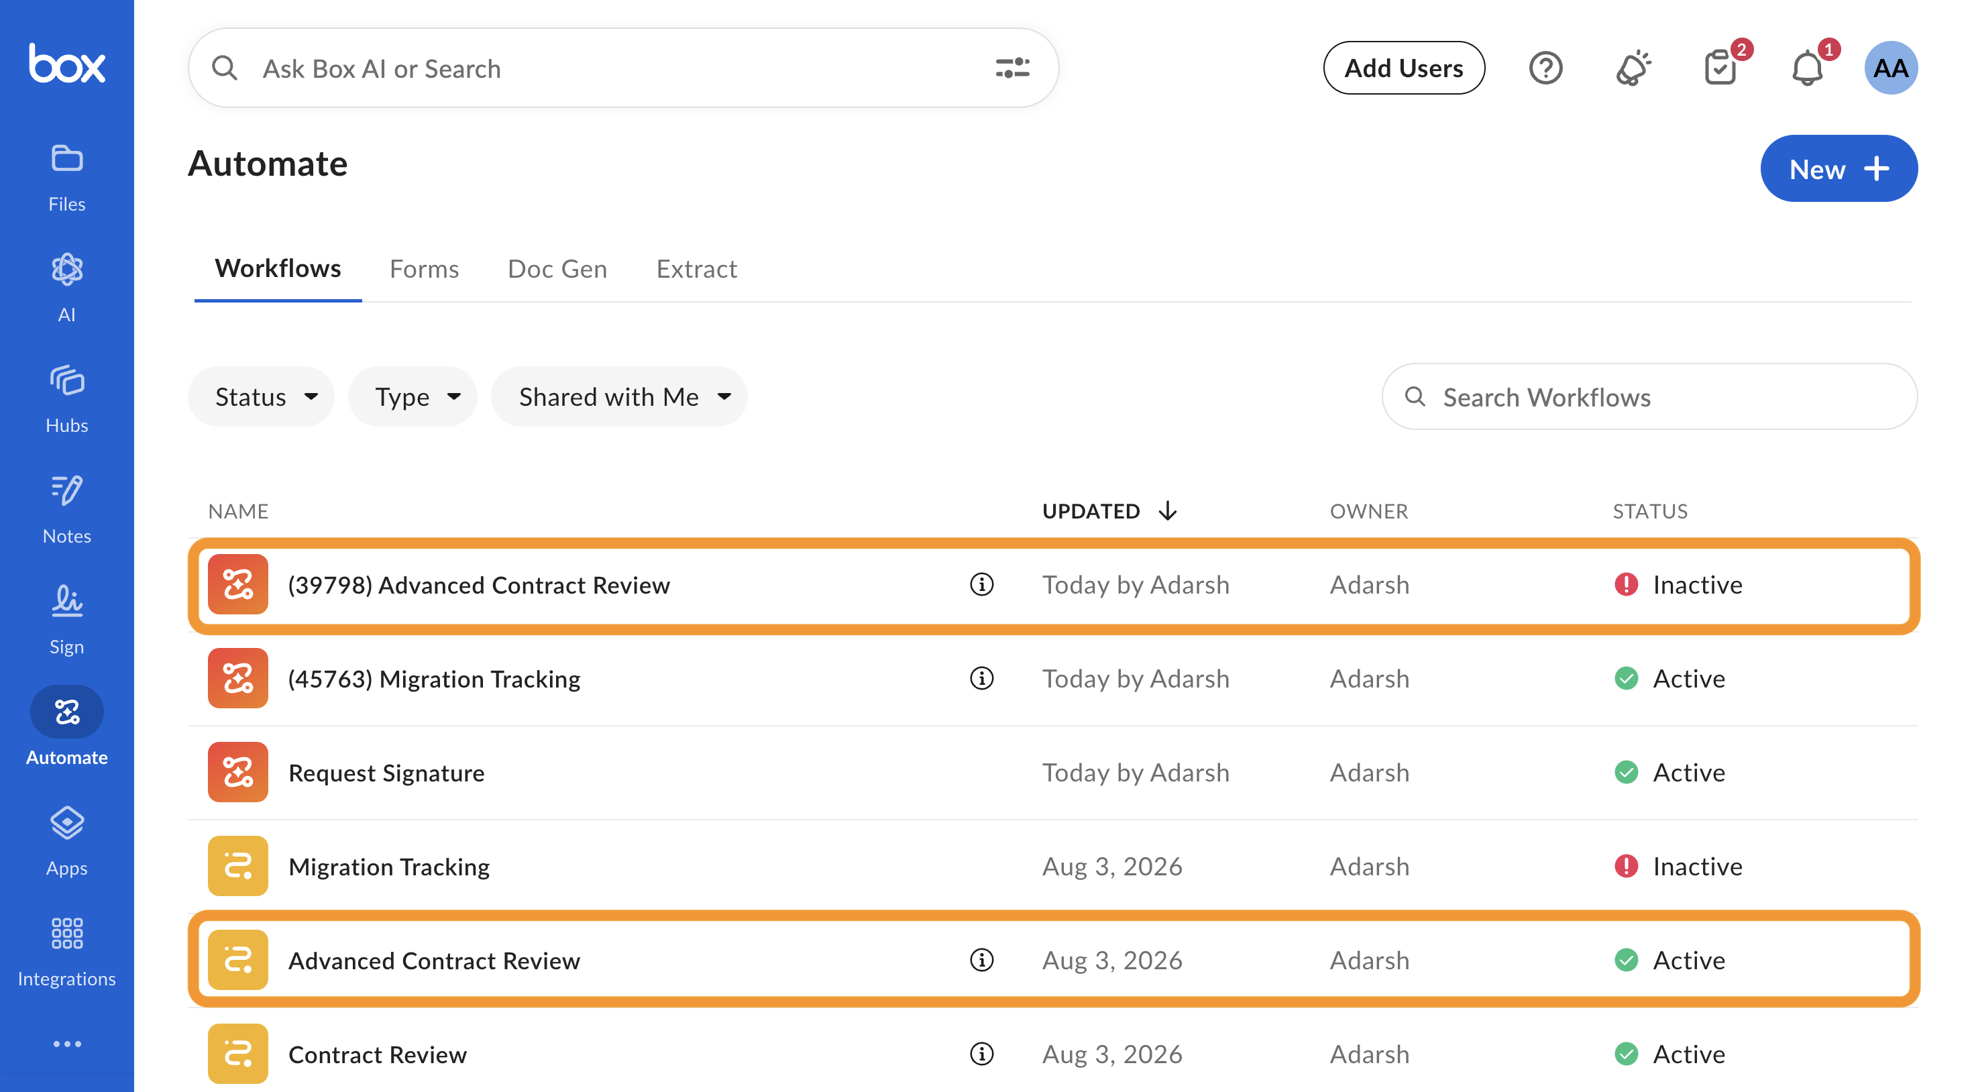Screen dimensions: 1972x1092
Task: Open the AA account avatar
Action: coord(1890,68)
